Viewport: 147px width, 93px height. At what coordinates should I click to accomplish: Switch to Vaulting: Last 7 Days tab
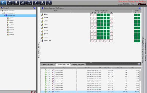point(78,64)
